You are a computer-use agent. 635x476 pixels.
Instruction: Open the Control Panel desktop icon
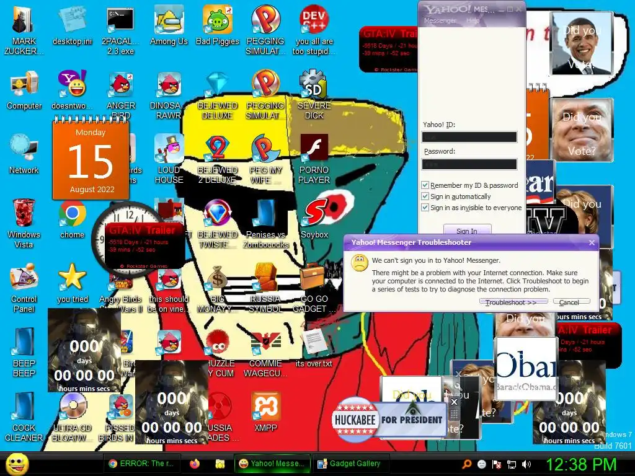(x=24, y=288)
